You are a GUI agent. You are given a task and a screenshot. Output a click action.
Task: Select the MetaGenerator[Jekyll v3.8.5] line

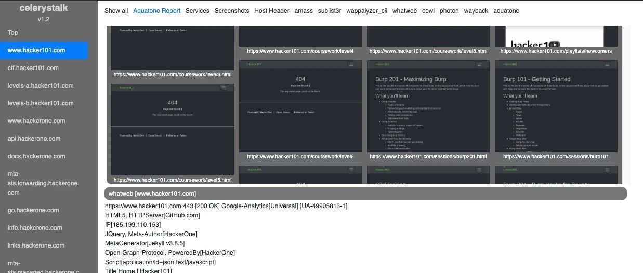[x=145, y=243]
